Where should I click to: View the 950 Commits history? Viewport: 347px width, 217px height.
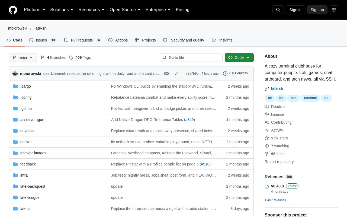point(235,74)
